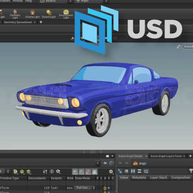This screenshot has width=193, height=193.
Task: Toggle the first view-mode button in details toolbar
Action: [120, 171]
